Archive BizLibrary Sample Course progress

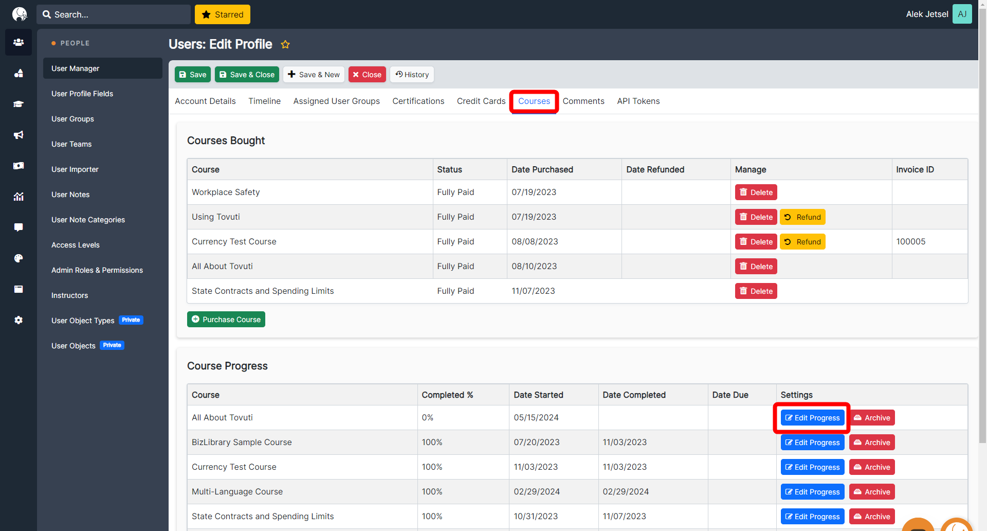[x=872, y=442]
